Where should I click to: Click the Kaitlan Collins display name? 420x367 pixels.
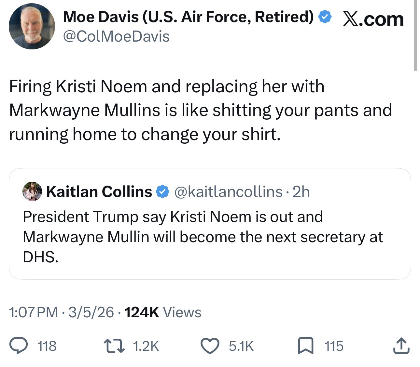(99, 192)
